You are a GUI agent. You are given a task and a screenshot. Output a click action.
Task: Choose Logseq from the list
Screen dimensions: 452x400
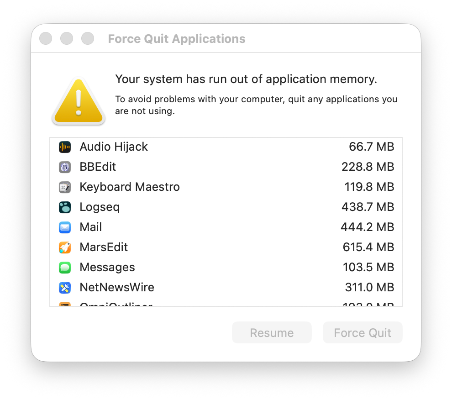100,207
